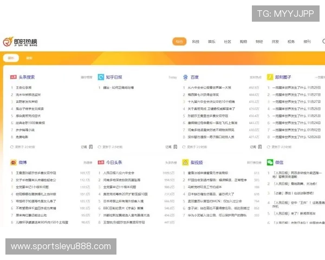Viewport: 325px width, 260px height.
Task: Open 即刻圈子 entry dated 11月29日
Action: (x=297, y=88)
